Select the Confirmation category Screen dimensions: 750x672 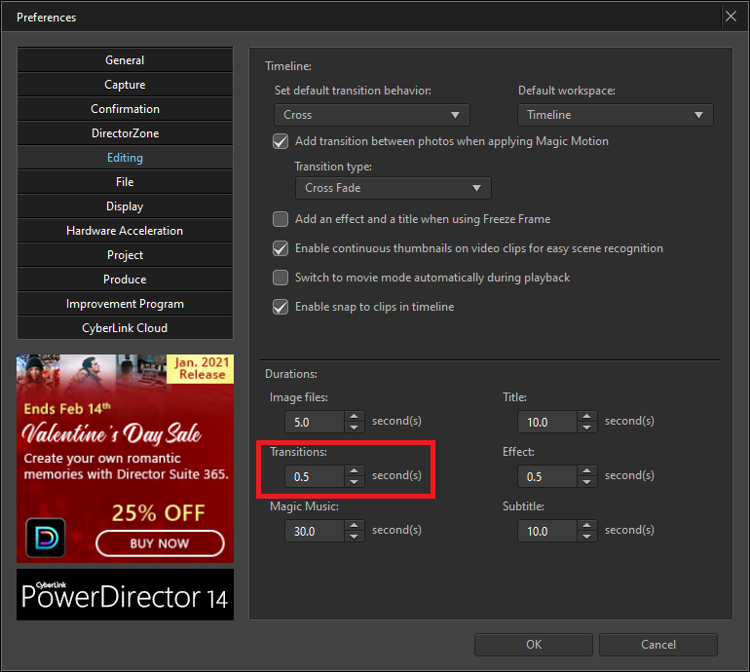[x=125, y=109]
